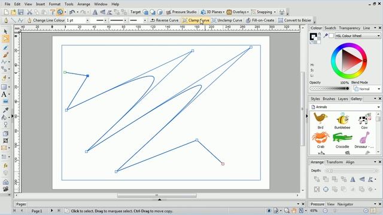Choose the Transparency wine glass tool
The image size is (383, 215).
[5, 125]
